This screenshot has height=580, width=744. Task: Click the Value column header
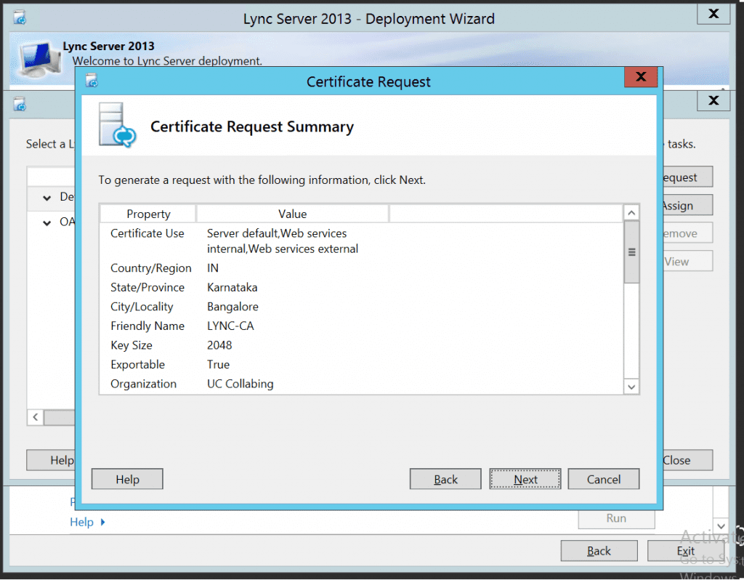292,214
